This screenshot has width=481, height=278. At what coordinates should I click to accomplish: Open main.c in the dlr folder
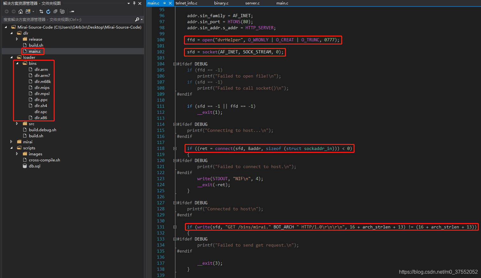[35, 51]
